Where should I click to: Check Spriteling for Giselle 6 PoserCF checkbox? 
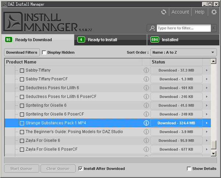coord(22,114)
